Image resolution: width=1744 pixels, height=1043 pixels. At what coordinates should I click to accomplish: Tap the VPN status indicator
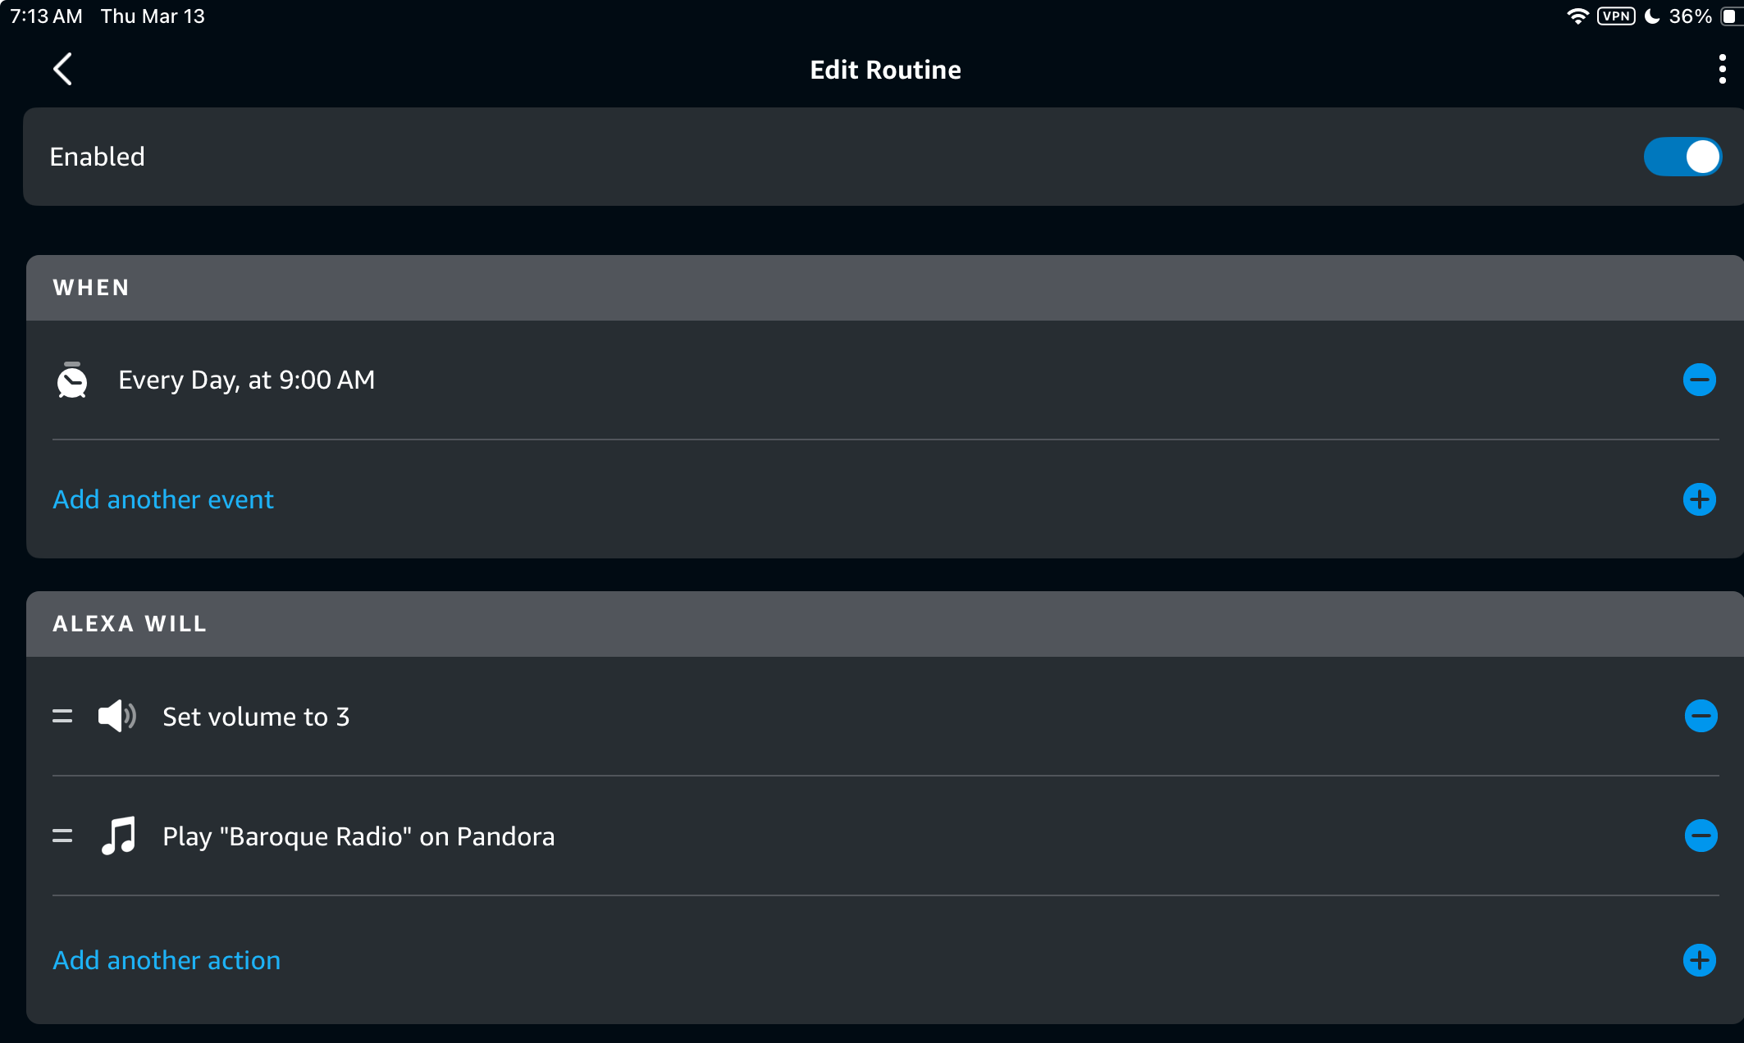1616,16
